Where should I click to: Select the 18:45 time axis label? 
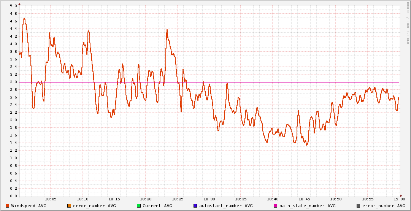(x=304, y=199)
